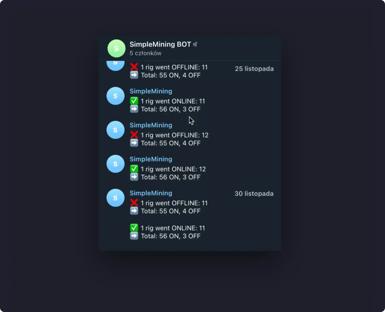Image resolution: width=385 pixels, height=312 pixels.
Task: Click red cross emoji in 30 listopada message
Action: 134,203
